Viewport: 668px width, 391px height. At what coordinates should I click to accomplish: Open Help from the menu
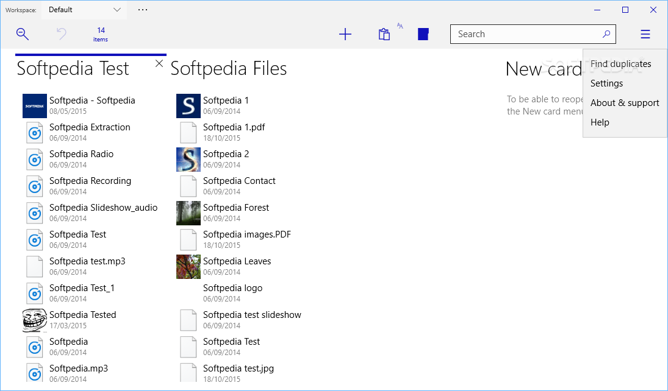click(600, 122)
